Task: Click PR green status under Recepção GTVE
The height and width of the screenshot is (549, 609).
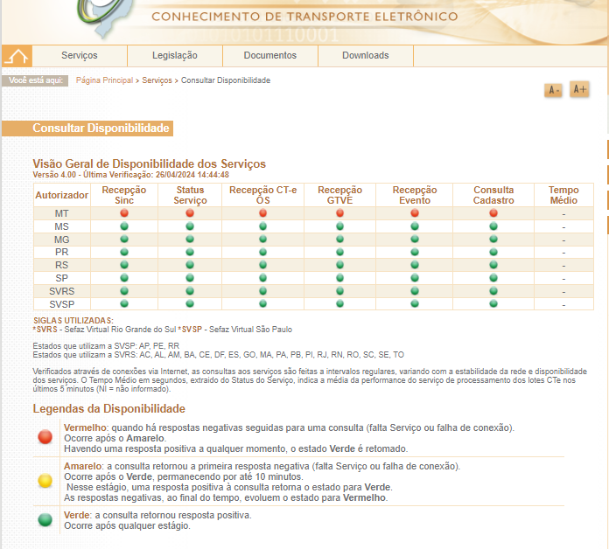Action: [339, 252]
